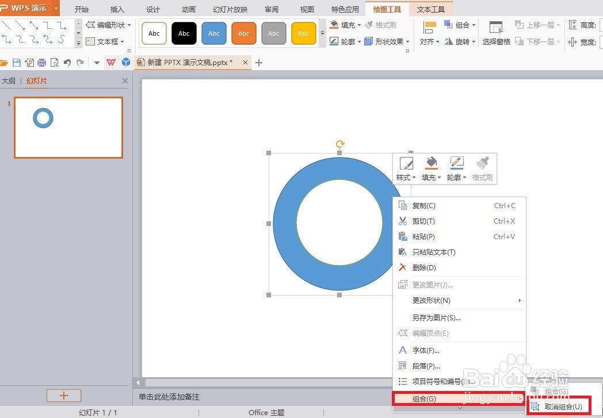Click the add new slide plus button
603x418 pixels.
coord(64,396)
